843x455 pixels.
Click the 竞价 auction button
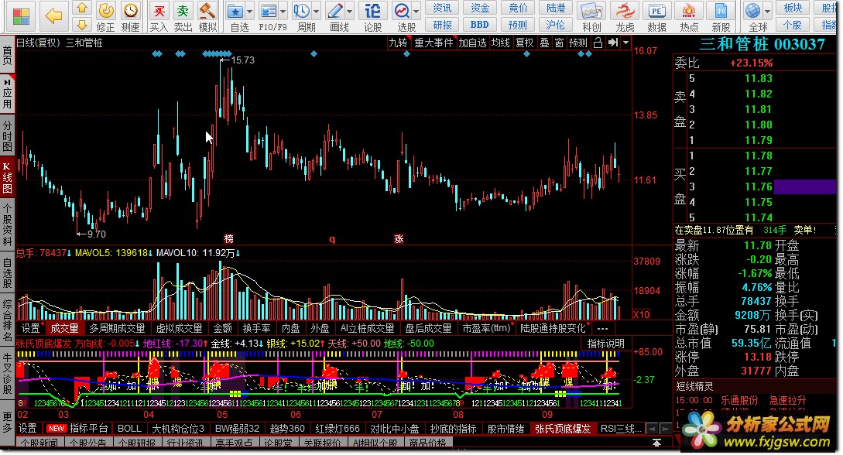click(x=518, y=8)
